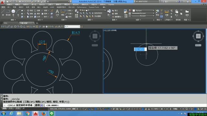
Task: Click the Stretch tool in the Modify panel
Action: pyautogui.click(x=30, y=17)
